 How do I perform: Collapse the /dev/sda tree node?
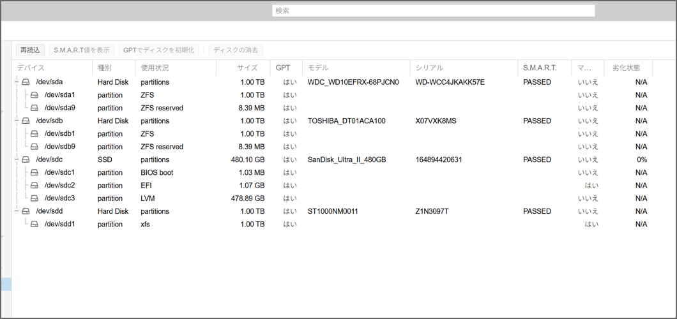click(x=17, y=82)
